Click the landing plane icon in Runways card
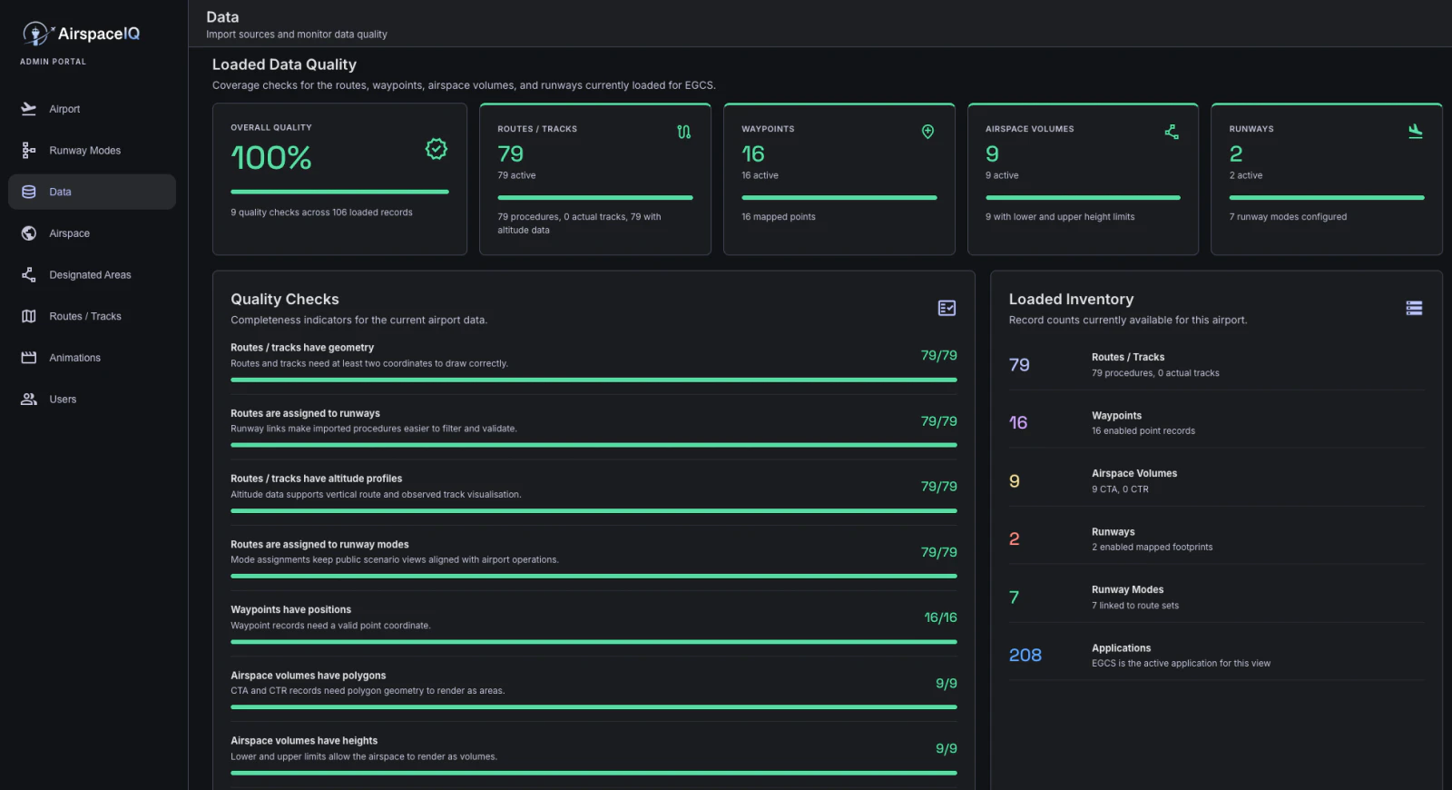The width and height of the screenshot is (1452, 790). tap(1416, 132)
